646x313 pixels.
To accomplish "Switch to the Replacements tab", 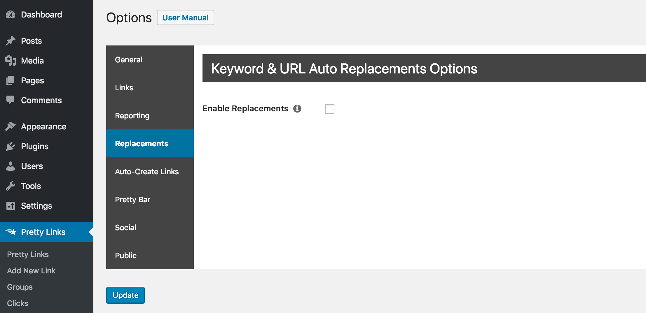I will (142, 143).
